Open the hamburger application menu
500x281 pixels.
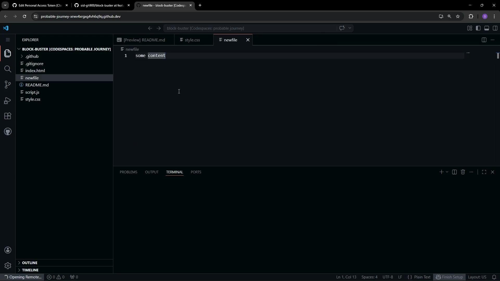(8, 40)
